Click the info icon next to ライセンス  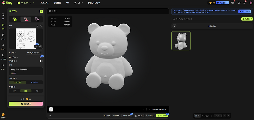(x=16, y=78)
